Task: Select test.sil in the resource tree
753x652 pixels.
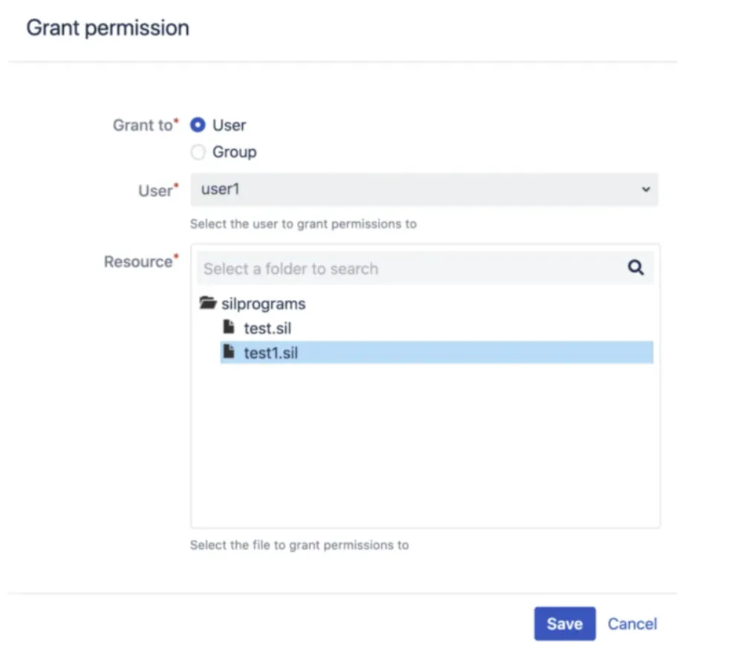Action: tap(267, 328)
